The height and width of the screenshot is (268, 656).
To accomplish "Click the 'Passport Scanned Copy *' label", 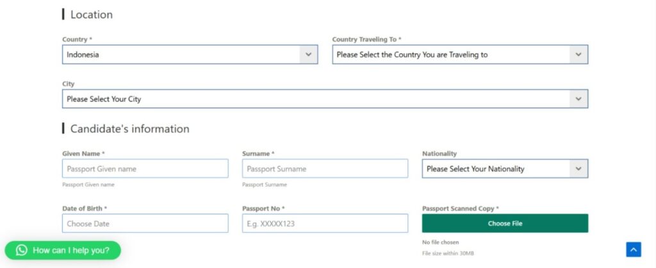I will [460, 209].
